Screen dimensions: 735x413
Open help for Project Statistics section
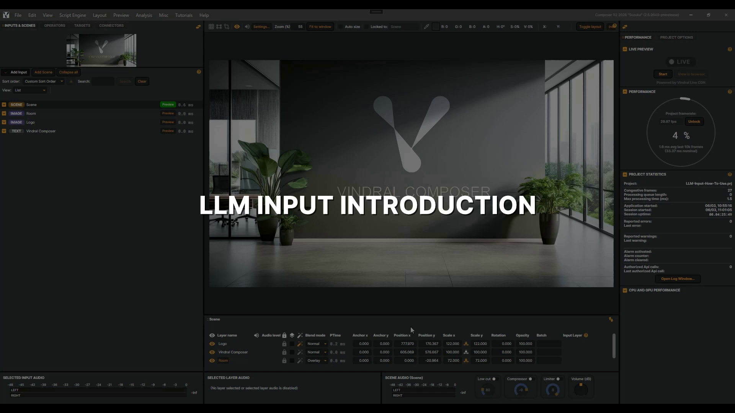coord(730,174)
